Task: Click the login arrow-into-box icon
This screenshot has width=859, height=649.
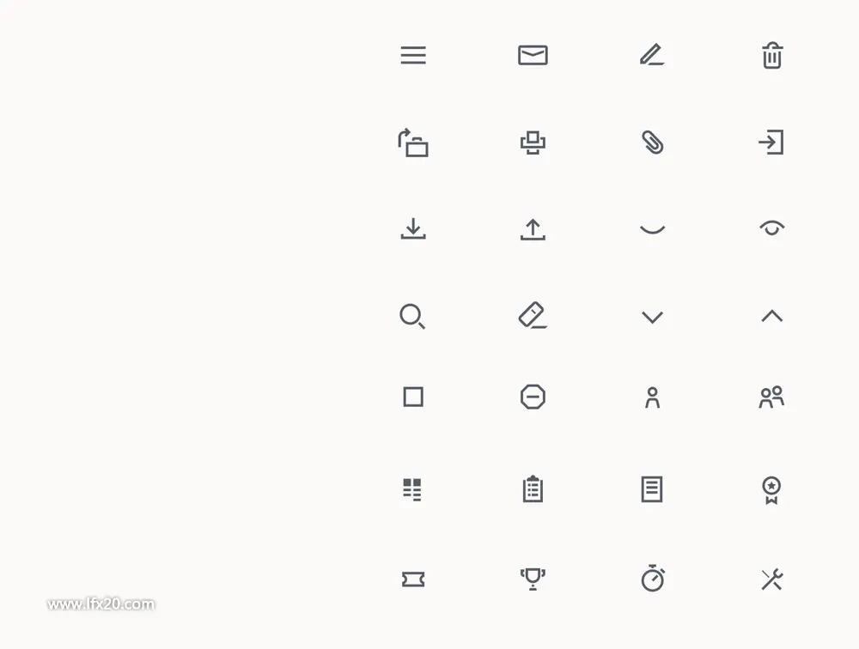Action: 771,143
